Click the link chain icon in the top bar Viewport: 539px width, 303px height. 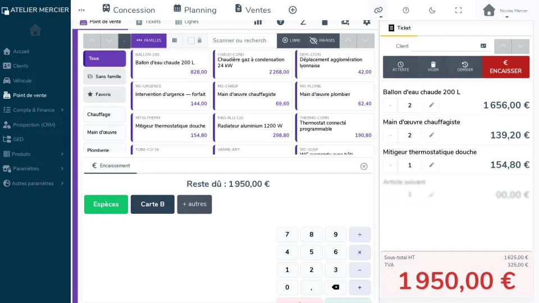(x=378, y=10)
